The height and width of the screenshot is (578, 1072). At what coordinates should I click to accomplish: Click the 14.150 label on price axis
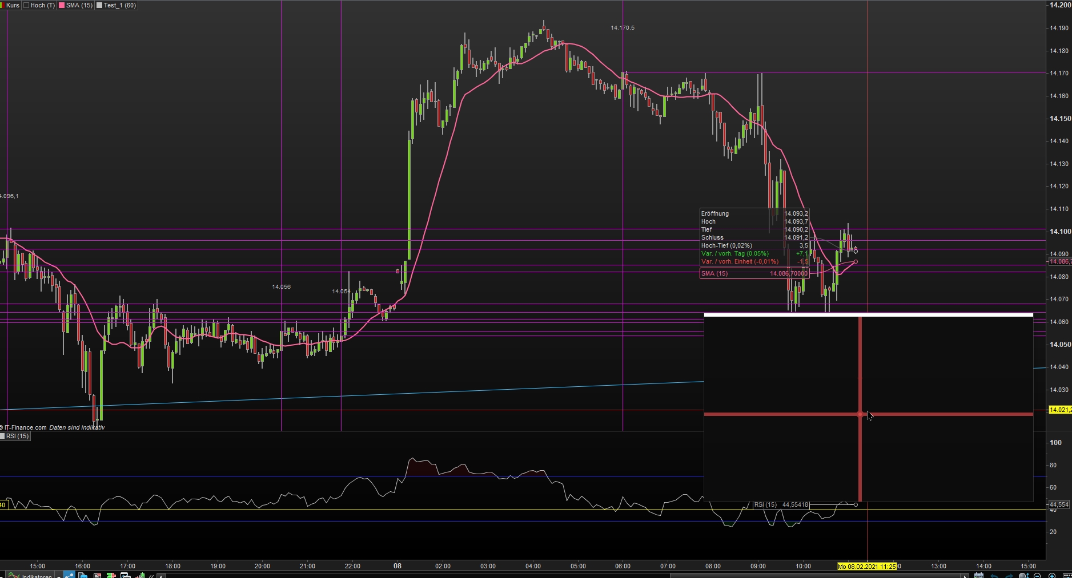pos(1060,119)
